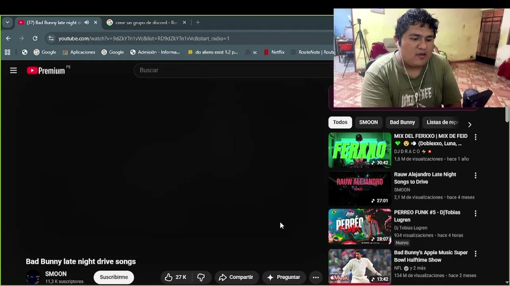Image resolution: width=510 pixels, height=286 pixels.
Task: Open the YouTube hamburger guide menu
Action: [x=14, y=71]
